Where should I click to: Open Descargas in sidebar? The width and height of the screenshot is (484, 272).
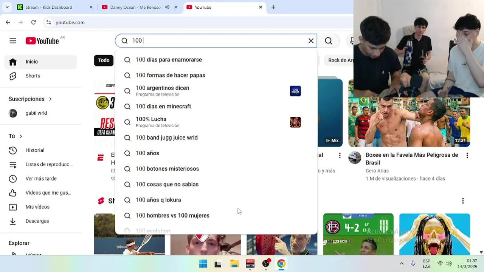41,221
